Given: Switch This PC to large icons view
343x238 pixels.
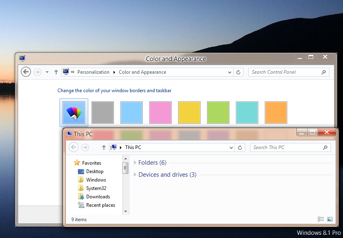Looking at the screenshot, I should (x=330, y=219).
